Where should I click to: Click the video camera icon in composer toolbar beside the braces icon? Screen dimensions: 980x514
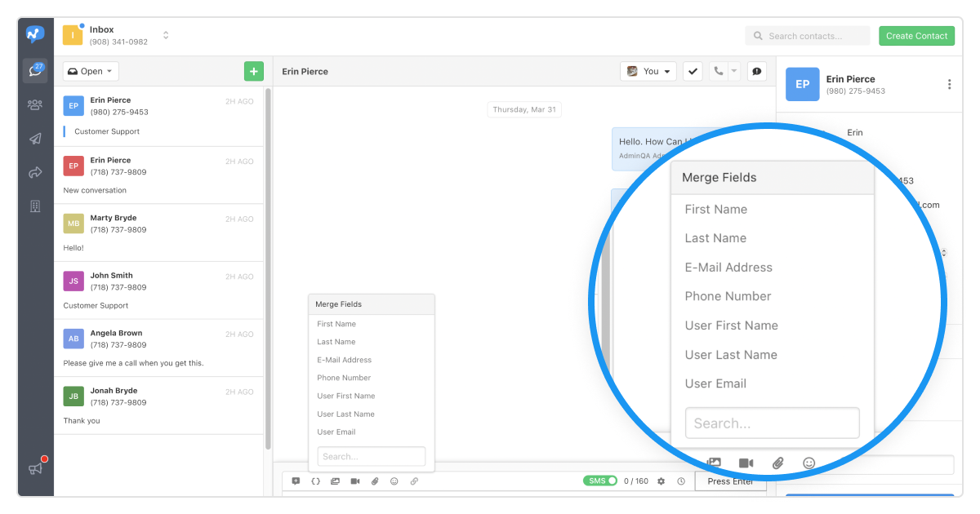point(355,481)
